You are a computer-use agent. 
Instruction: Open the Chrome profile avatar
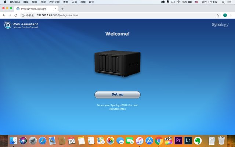click(x=225, y=15)
